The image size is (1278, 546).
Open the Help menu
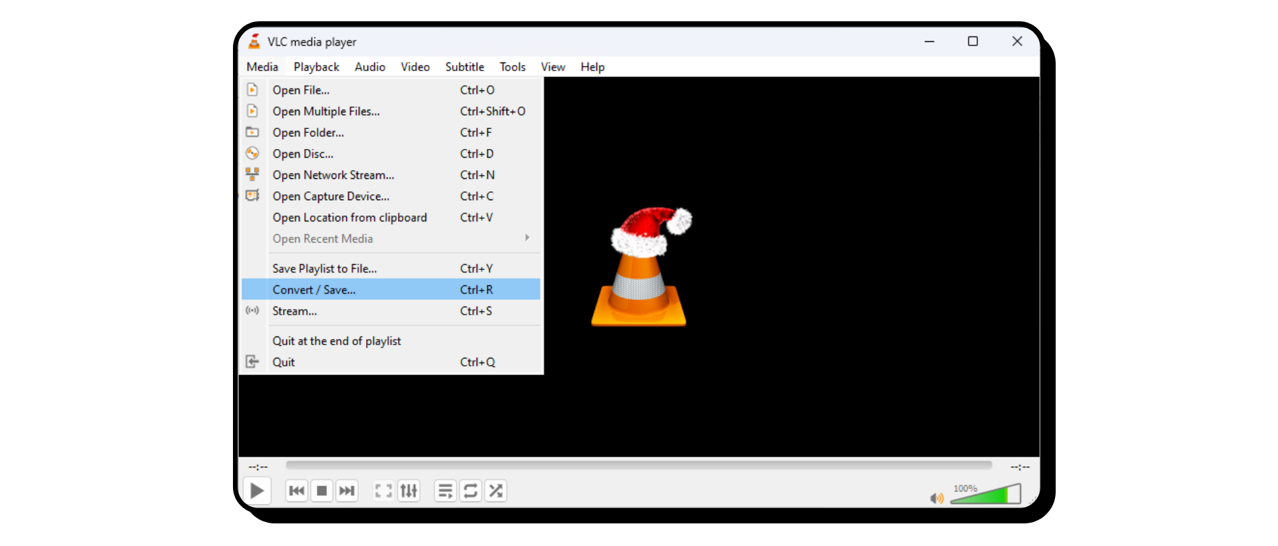(x=592, y=67)
